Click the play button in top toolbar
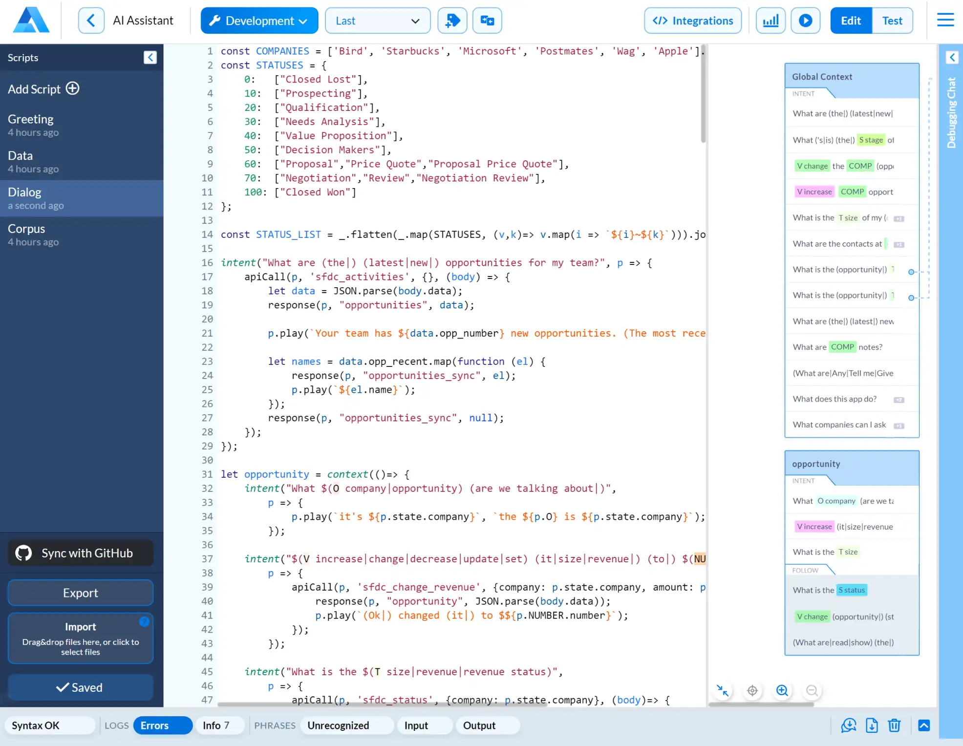The image size is (963, 746). (805, 21)
